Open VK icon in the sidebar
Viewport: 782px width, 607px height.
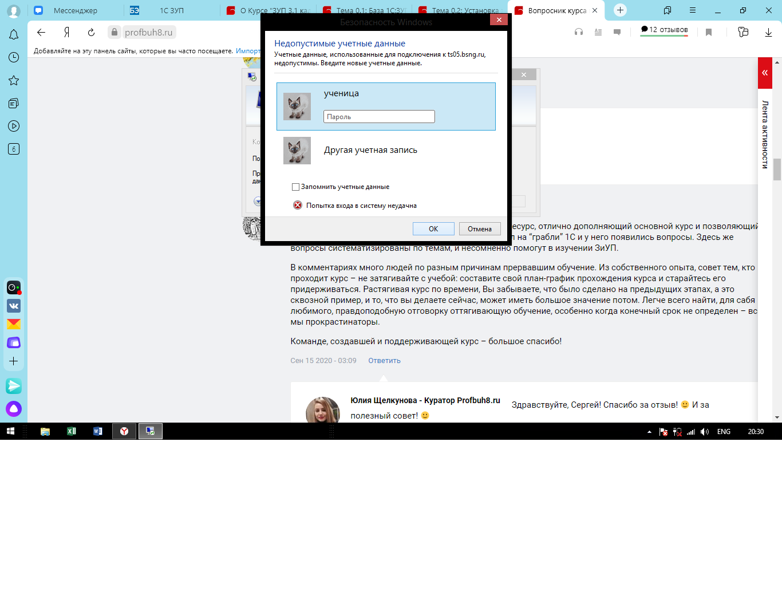click(14, 306)
